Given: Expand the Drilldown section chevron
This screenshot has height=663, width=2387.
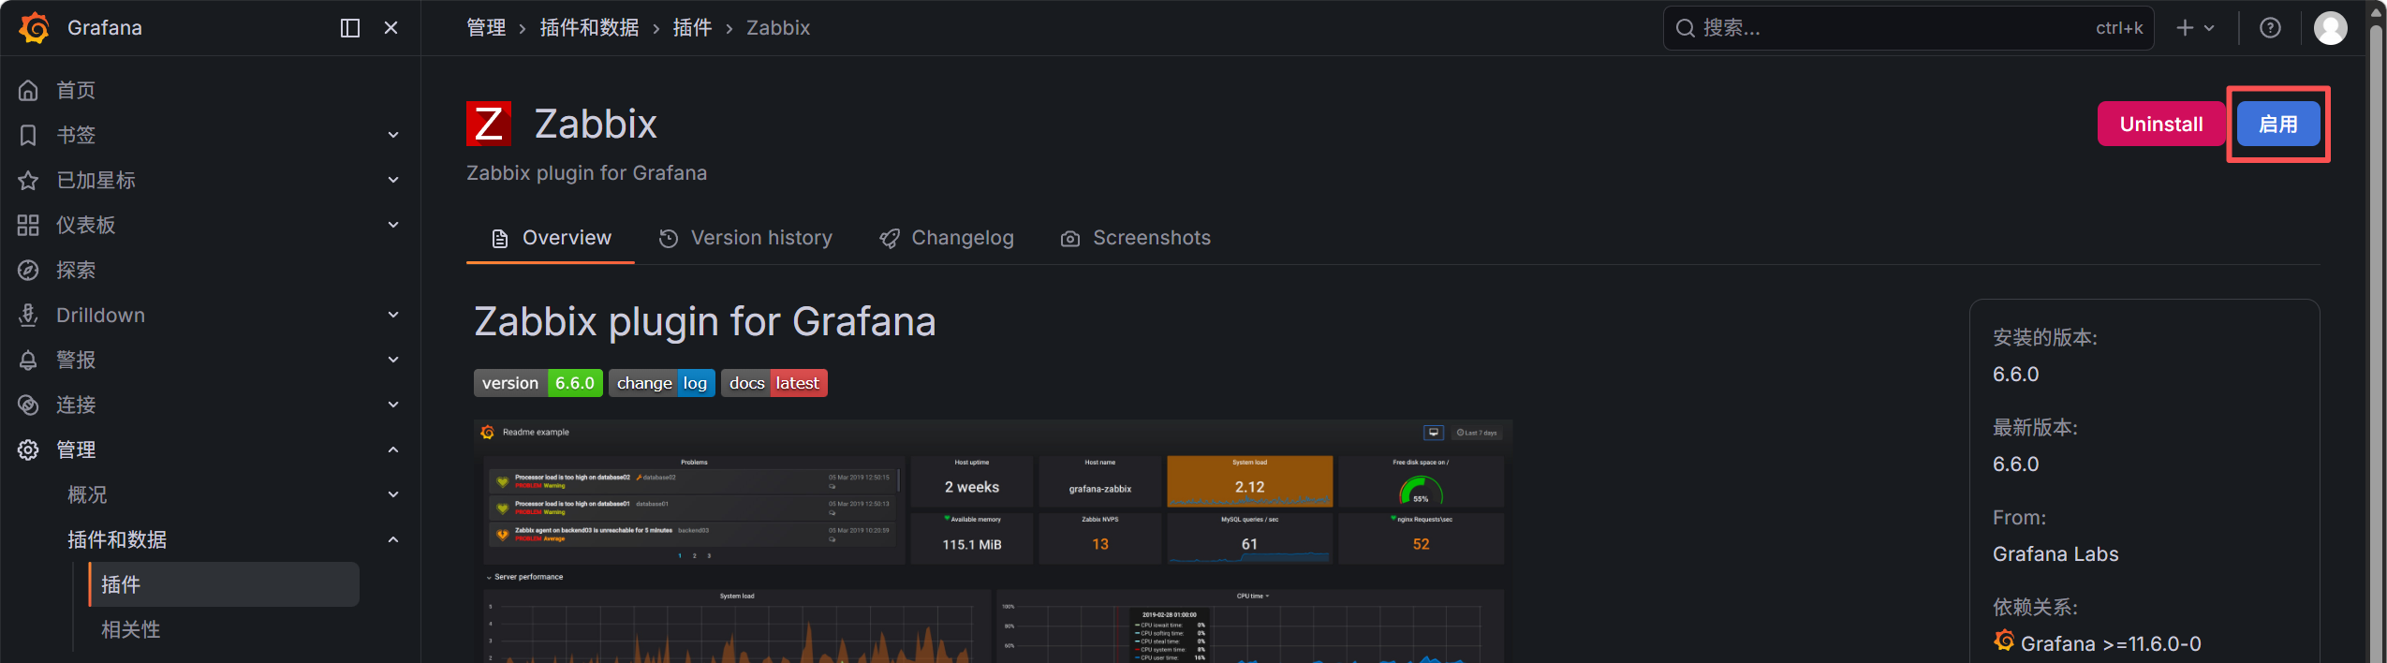Looking at the screenshot, I should 393,315.
